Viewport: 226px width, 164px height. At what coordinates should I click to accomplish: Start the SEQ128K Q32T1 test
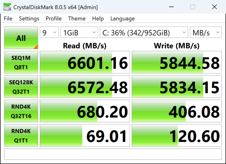pos(21,86)
